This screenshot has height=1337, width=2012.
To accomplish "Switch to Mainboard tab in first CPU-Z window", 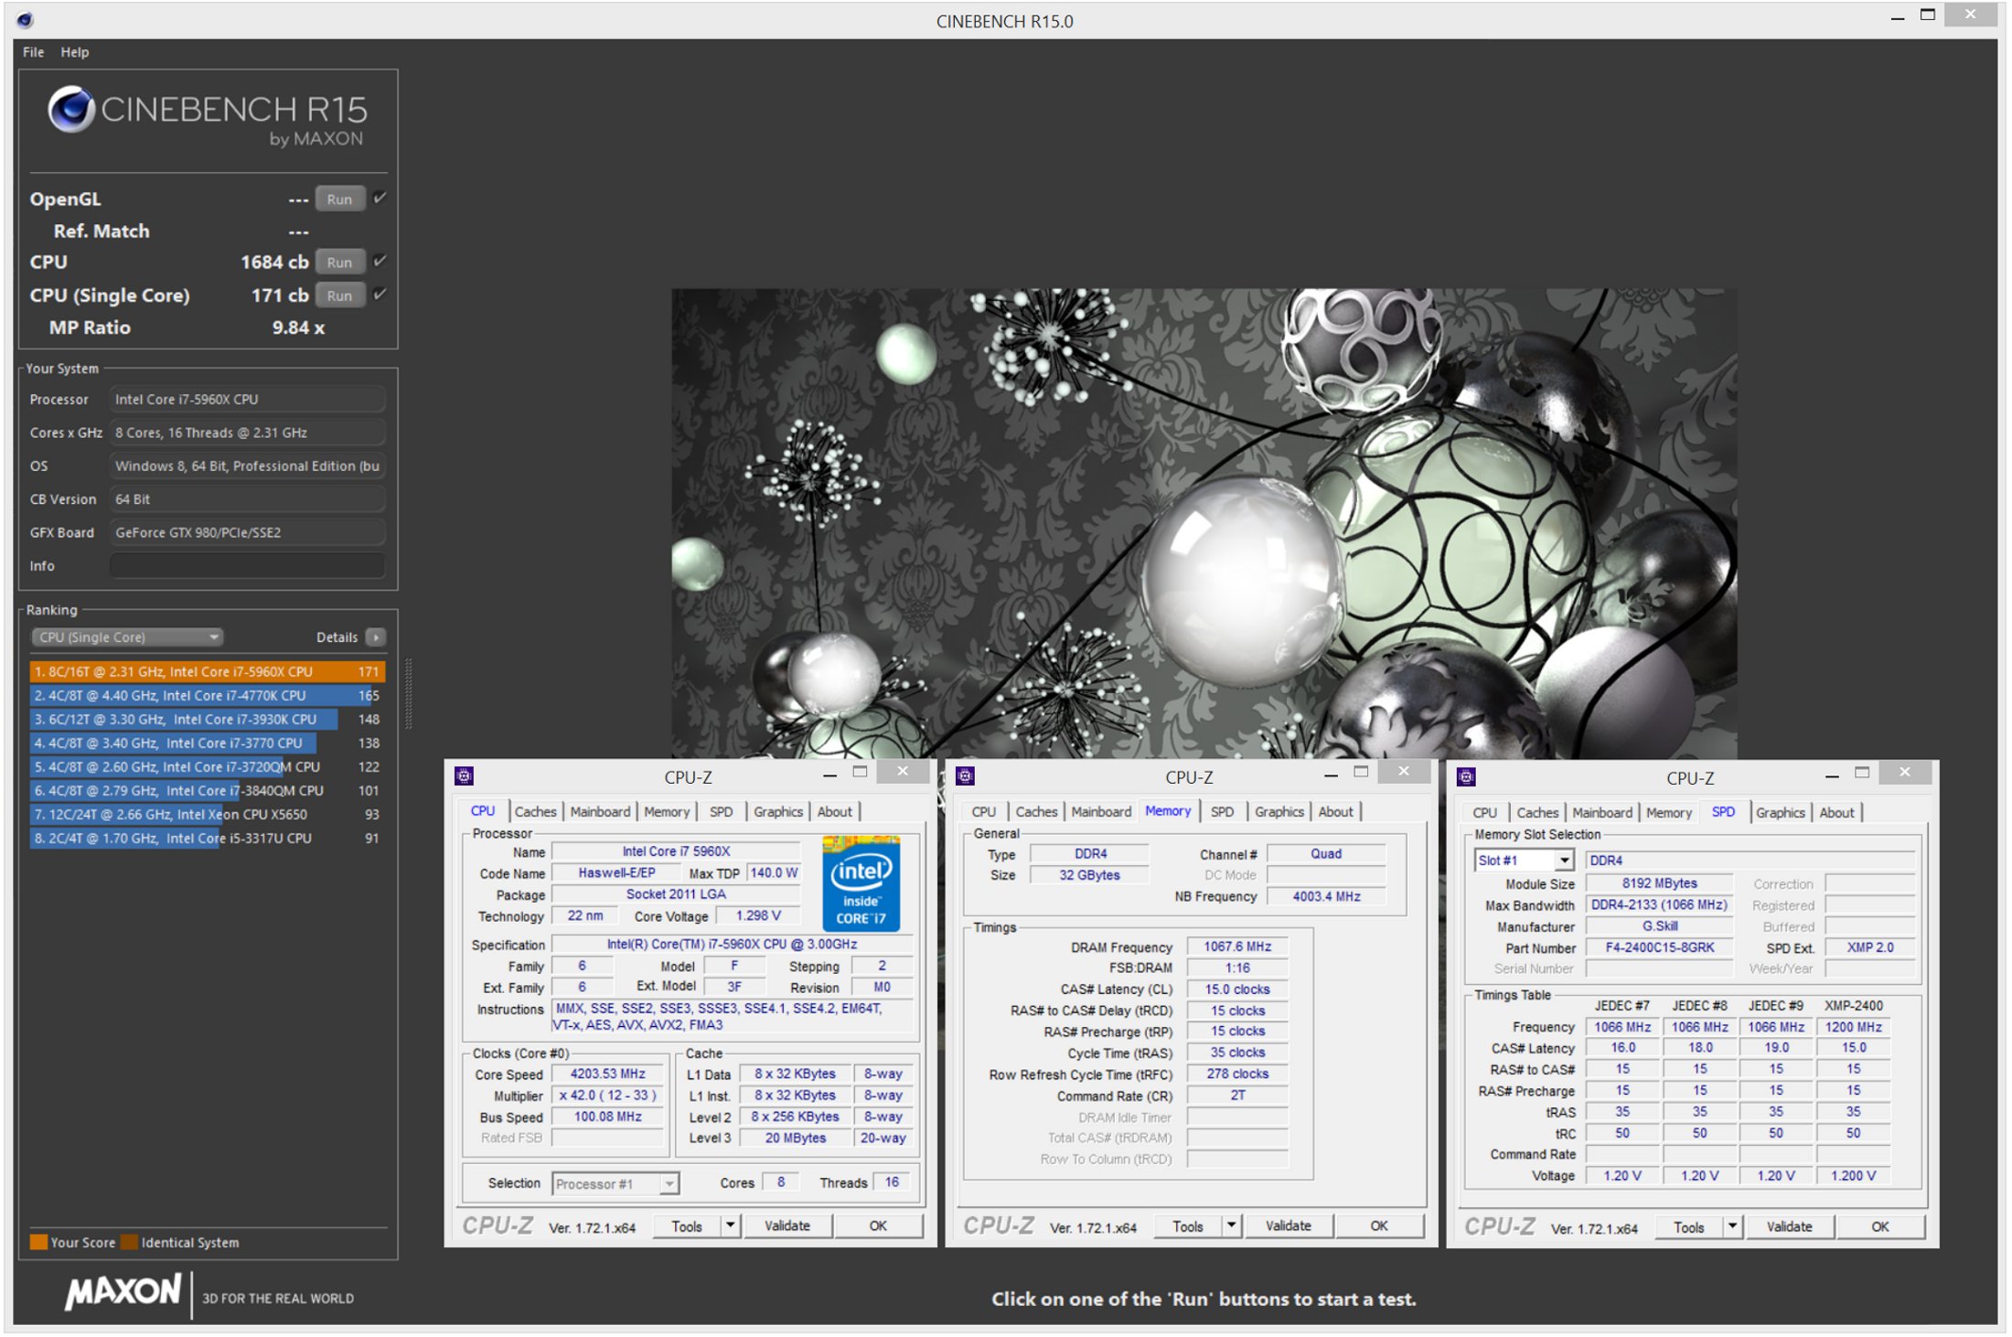I will [600, 811].
